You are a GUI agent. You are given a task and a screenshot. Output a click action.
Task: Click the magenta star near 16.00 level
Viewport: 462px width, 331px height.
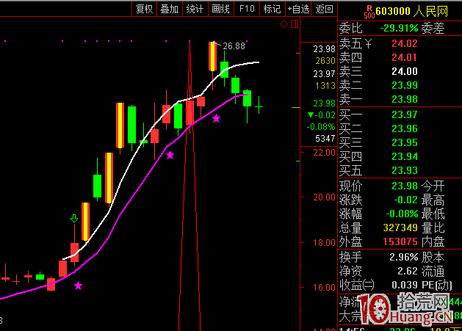(78, 285)
